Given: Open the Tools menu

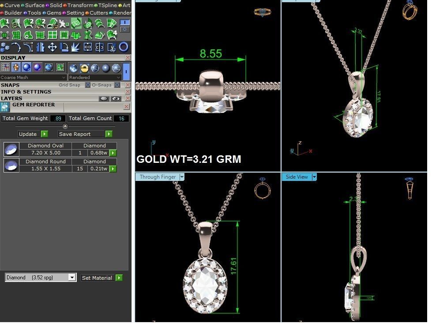Looking at the screenshot, I should tap(34, 13).
